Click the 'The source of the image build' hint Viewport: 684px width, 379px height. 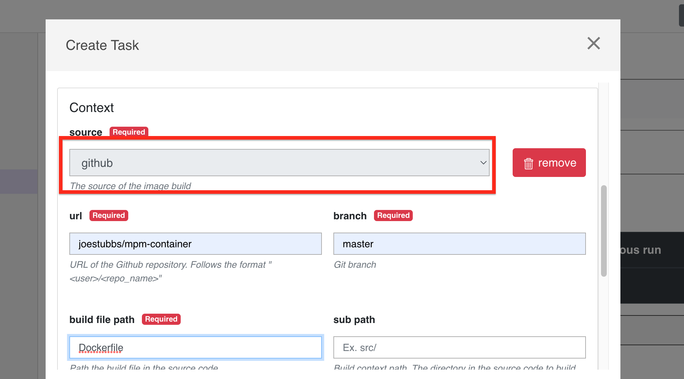(x=130, y=186)
